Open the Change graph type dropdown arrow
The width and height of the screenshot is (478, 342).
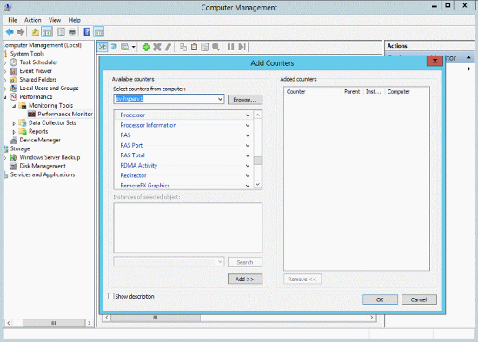134,47
